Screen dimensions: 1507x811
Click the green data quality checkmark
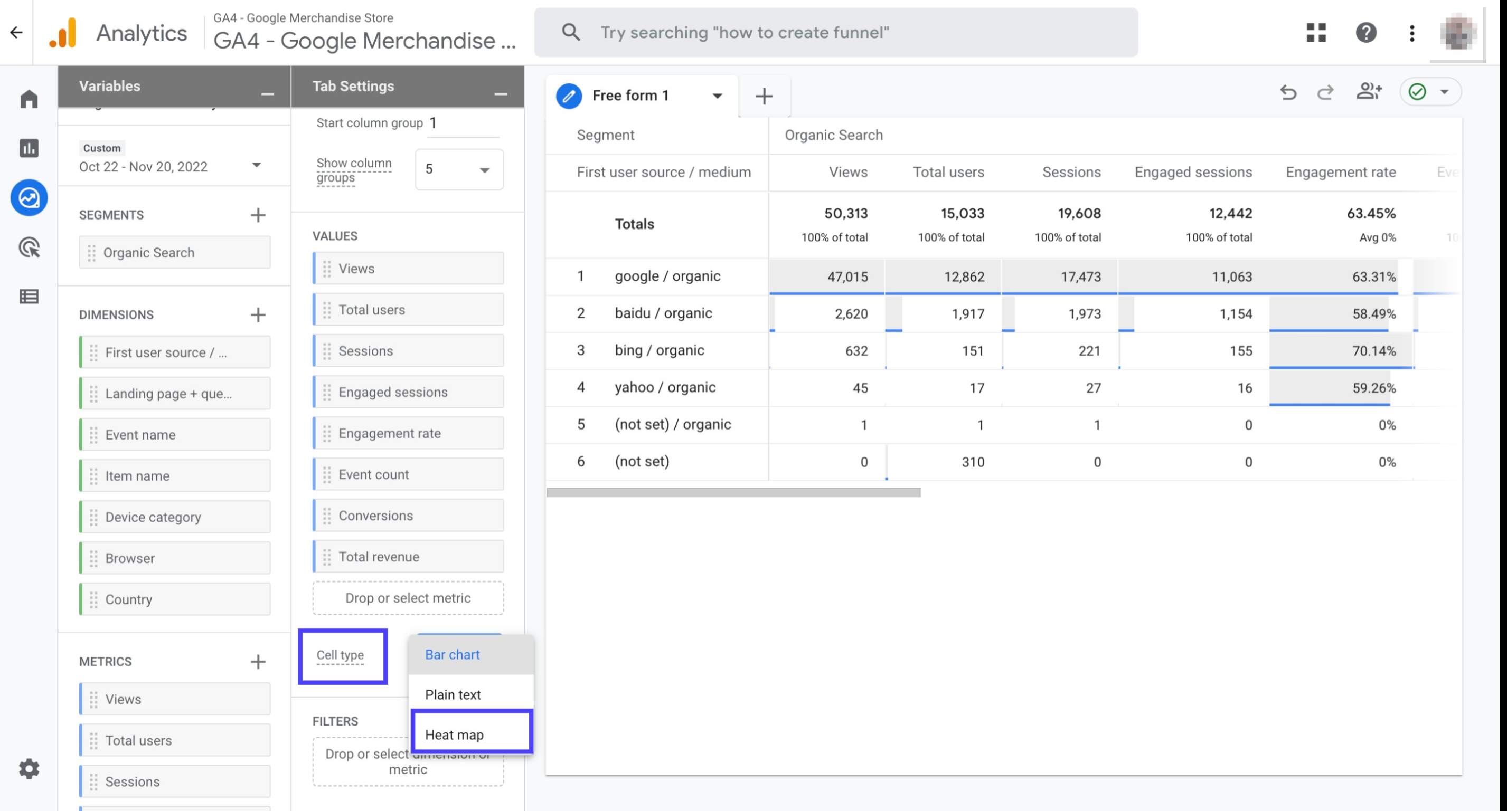pyautogui.click(x=1417, y=92)
